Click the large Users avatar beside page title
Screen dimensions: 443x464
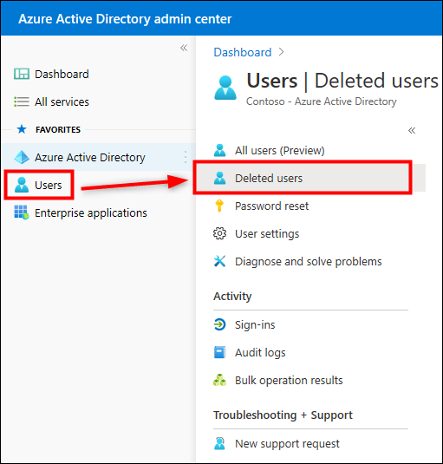225,88
